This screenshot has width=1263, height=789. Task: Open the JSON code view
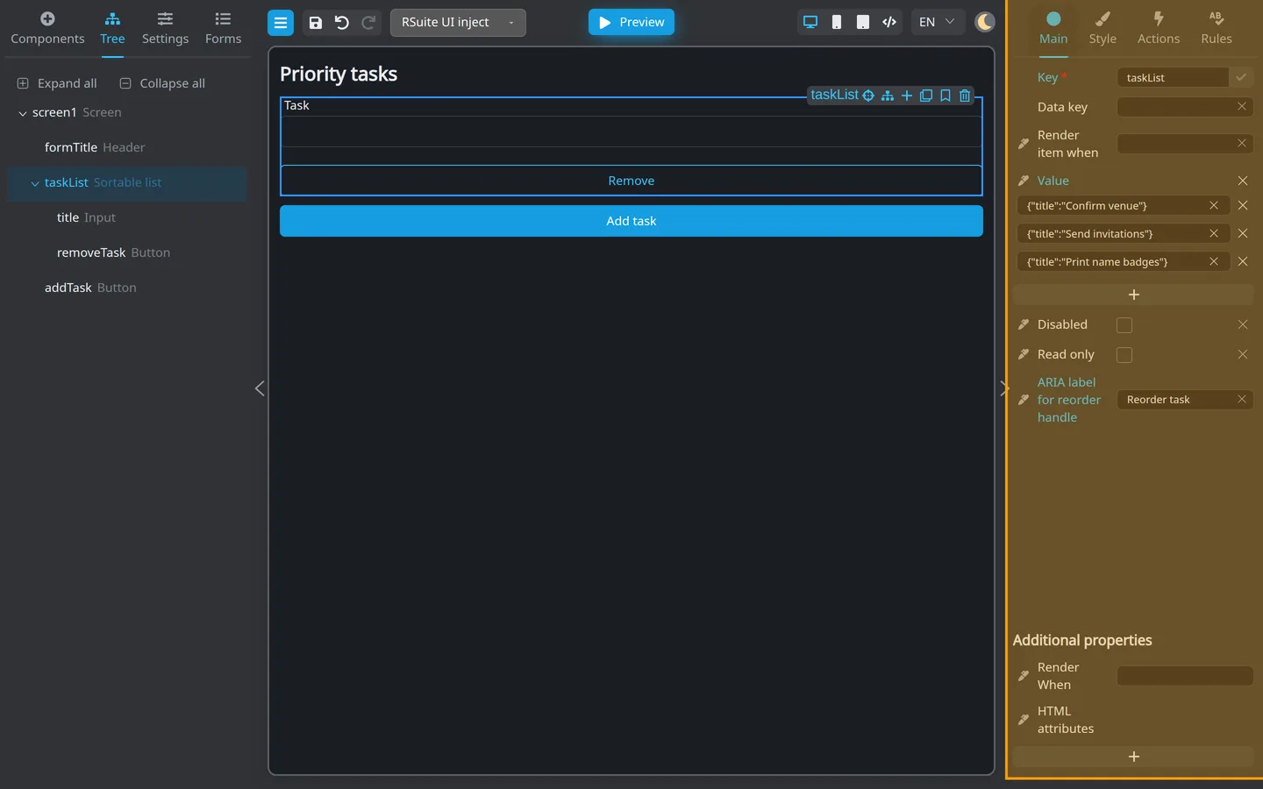[x=889, y=22]
